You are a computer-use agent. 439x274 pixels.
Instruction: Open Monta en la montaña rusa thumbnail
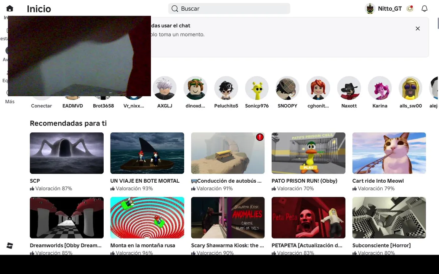coord(147,218)
